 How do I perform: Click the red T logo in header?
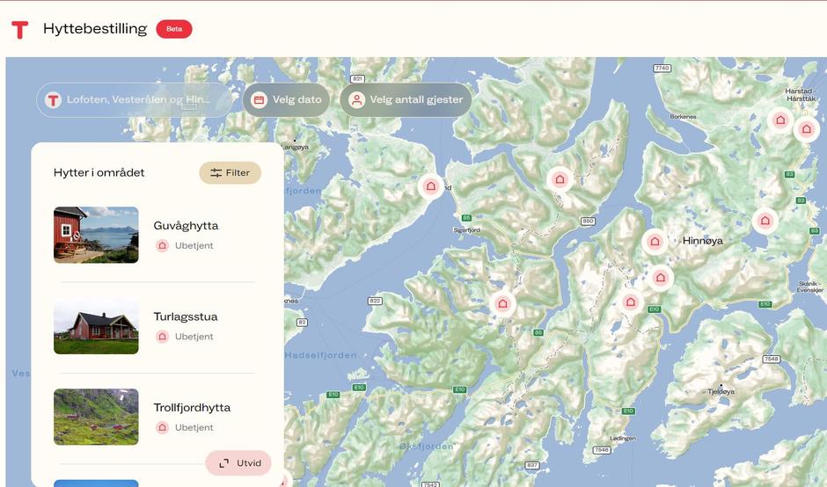(19, 30)
